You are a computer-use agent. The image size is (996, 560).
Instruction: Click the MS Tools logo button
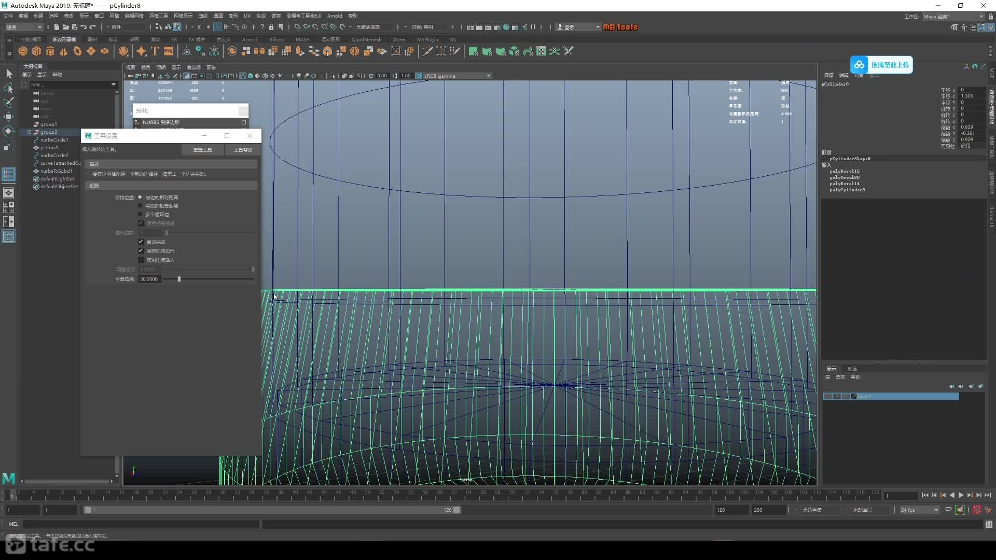(x=620, y=27)
